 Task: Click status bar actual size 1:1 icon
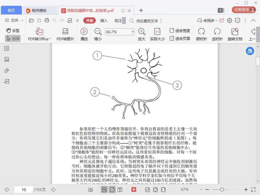147,190
